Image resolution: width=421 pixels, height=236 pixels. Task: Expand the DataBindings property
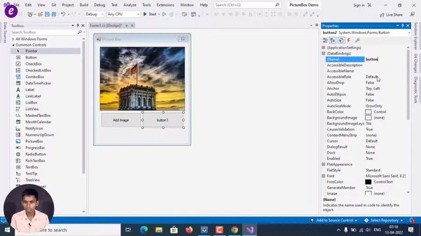[324, 54]
